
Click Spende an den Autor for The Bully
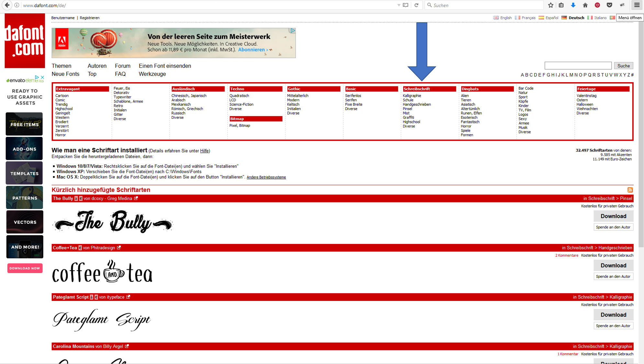[613, 227]
